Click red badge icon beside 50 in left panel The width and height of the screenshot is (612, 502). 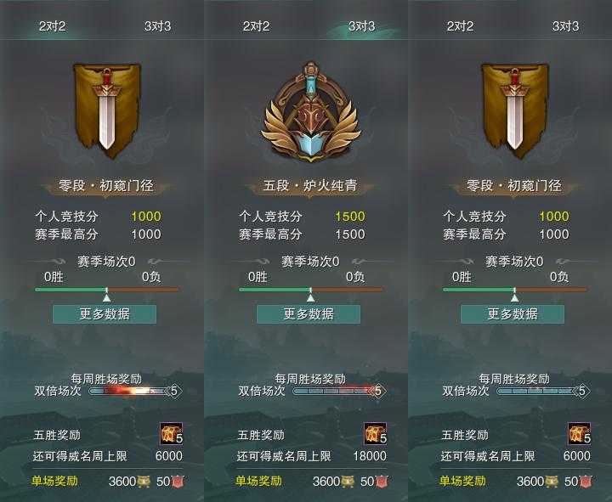177,482
